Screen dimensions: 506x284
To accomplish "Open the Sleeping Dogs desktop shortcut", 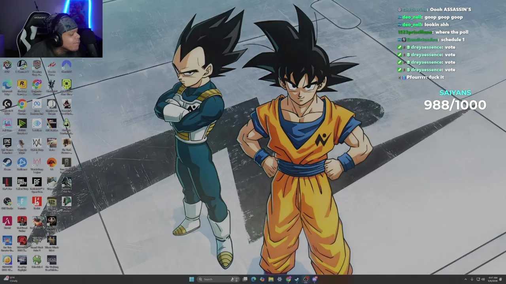I will click(x=37, y=67).
